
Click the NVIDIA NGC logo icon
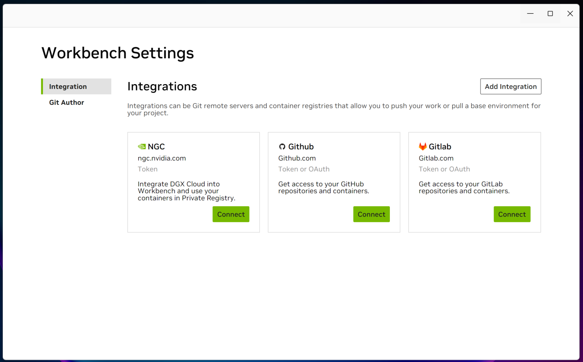click(142, 146)
